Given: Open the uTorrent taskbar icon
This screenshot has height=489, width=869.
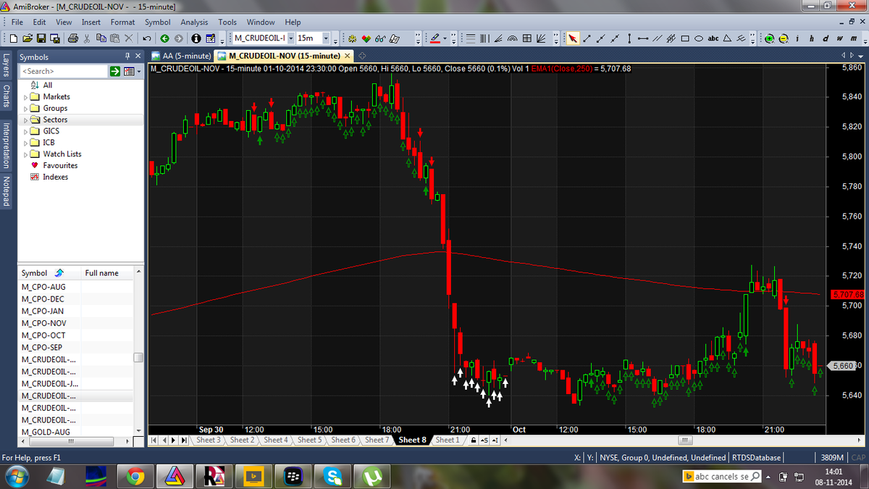Looking at the screenshot, I should 373,476.
